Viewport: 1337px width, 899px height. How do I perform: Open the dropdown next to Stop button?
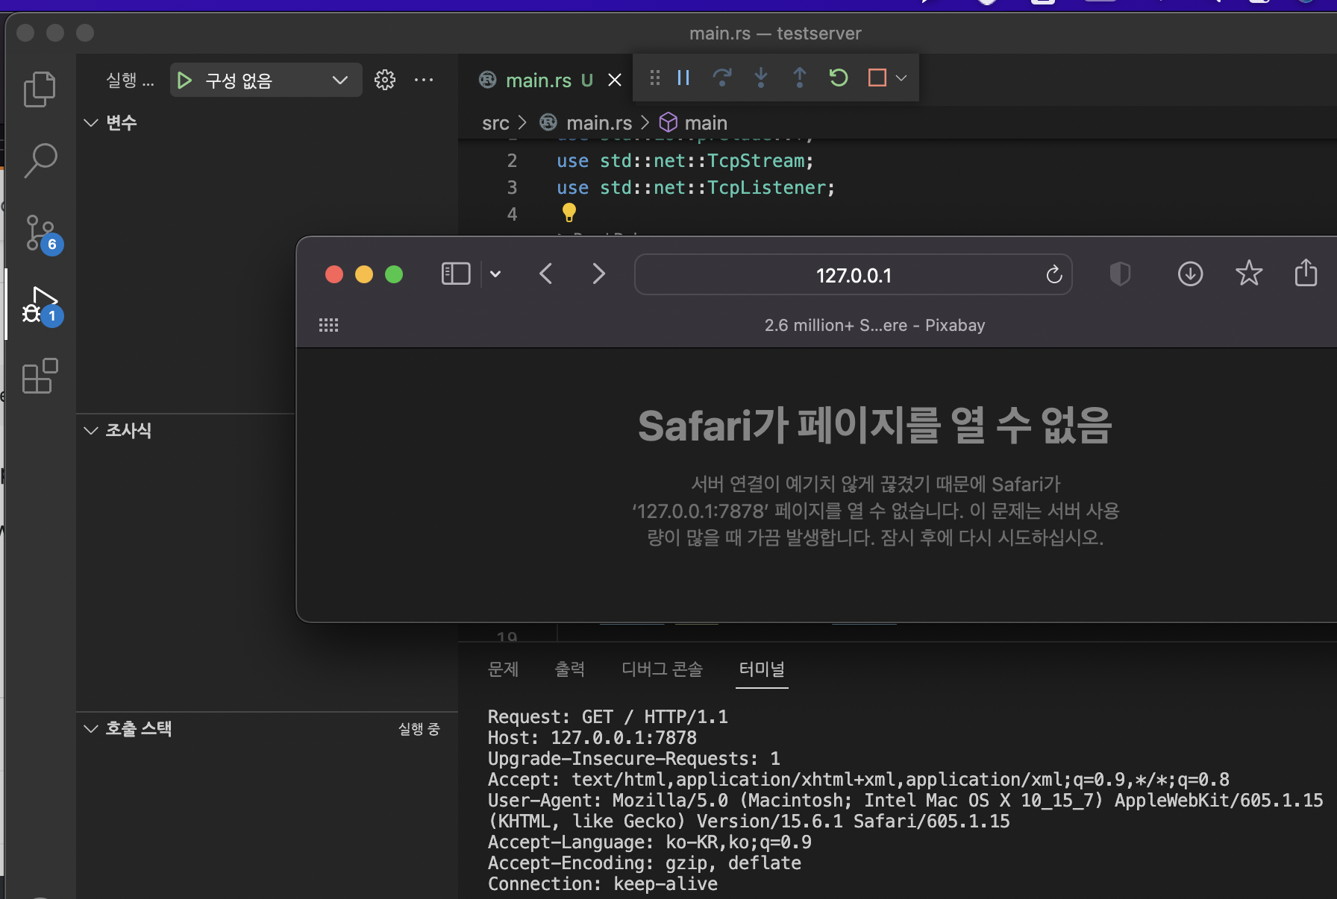coord(901,78)
